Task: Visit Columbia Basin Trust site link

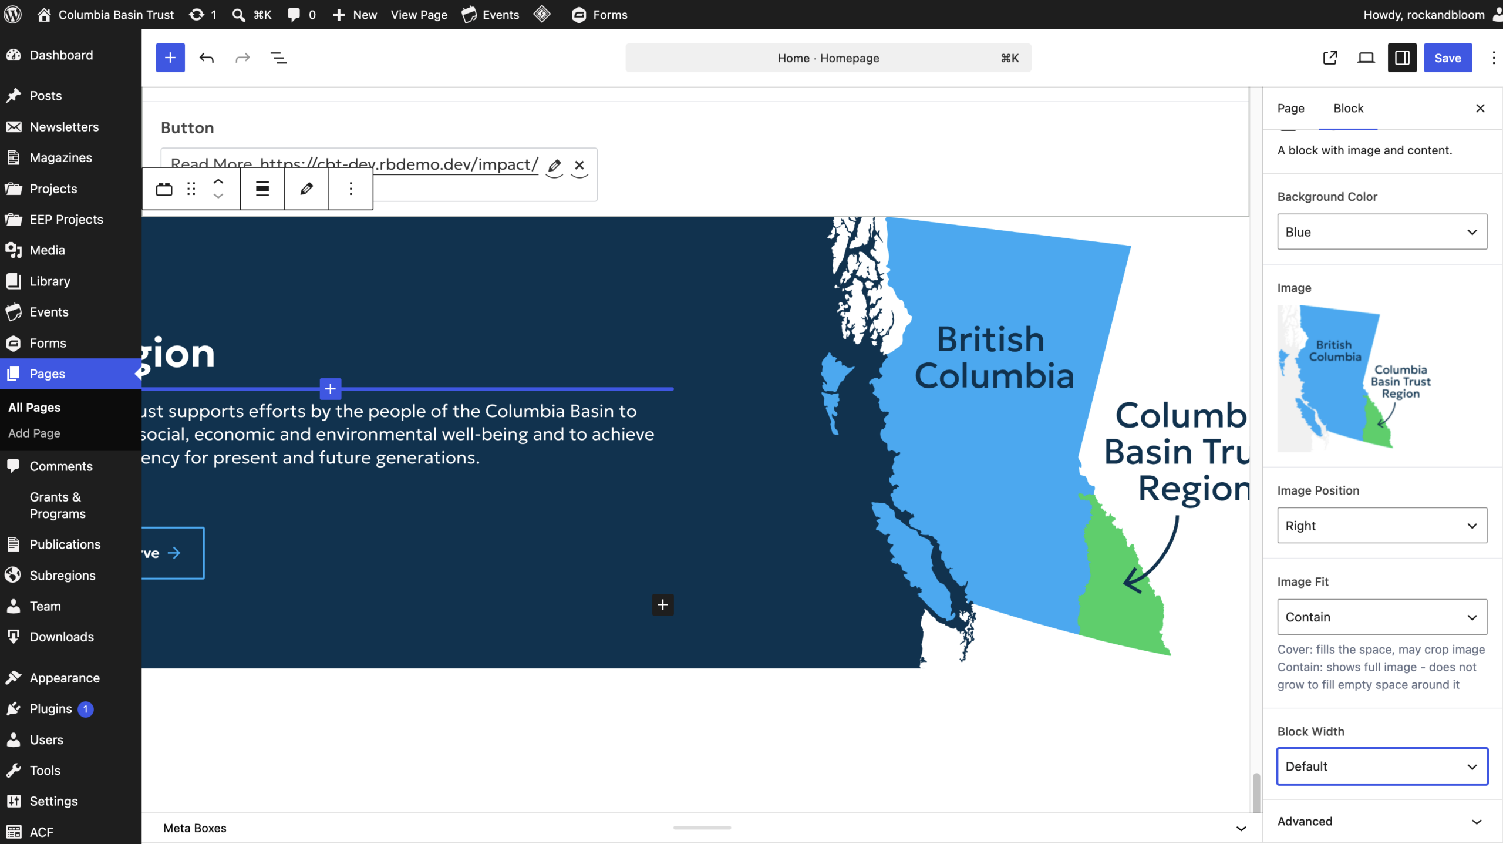Action: click(x=106, y=15)
